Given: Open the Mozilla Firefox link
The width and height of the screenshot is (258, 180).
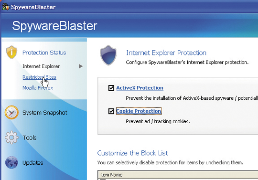Looking at the screenshot, I should tap(38, 88).
